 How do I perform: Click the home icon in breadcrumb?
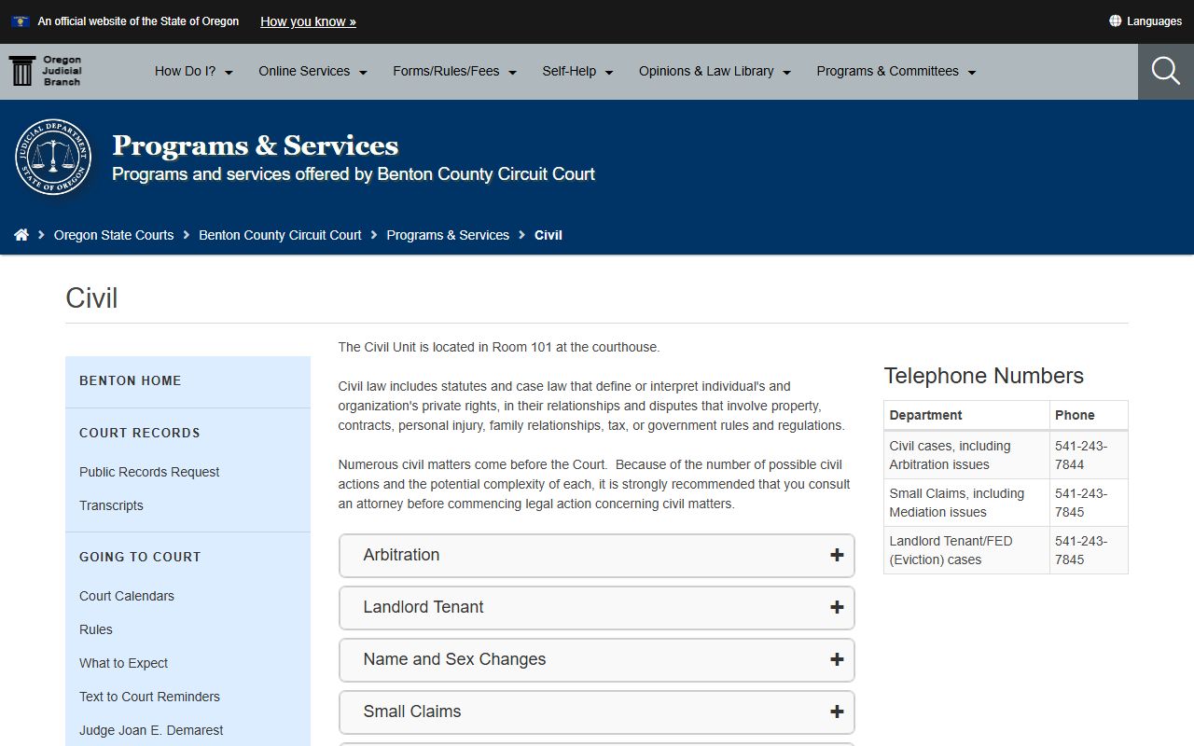click(21, 235)
